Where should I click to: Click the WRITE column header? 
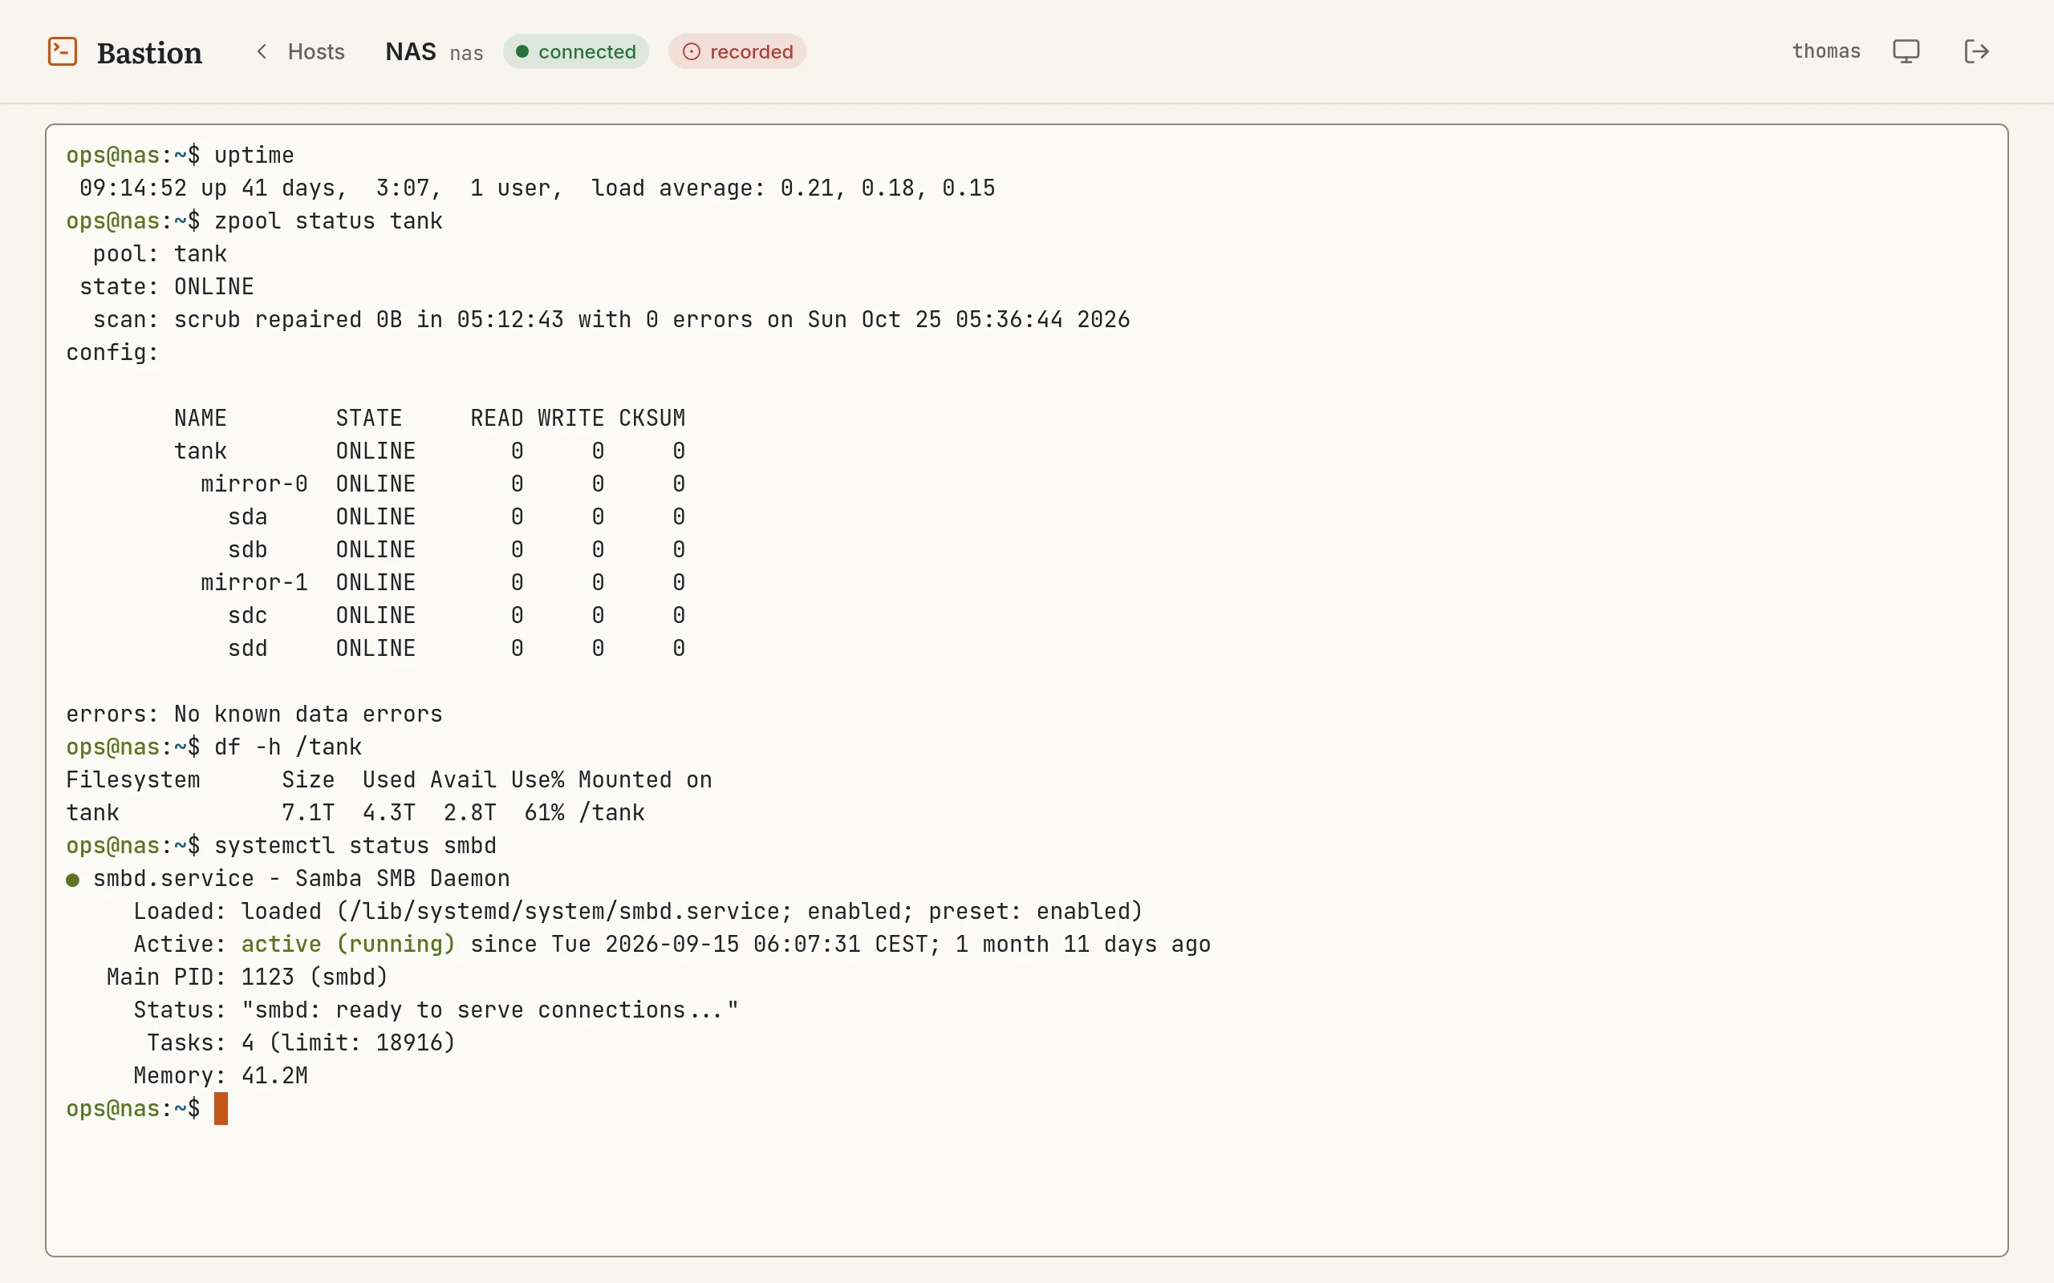570,419
